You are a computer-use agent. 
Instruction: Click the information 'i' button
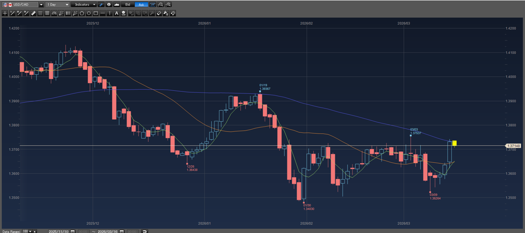(x=109, y=4)
